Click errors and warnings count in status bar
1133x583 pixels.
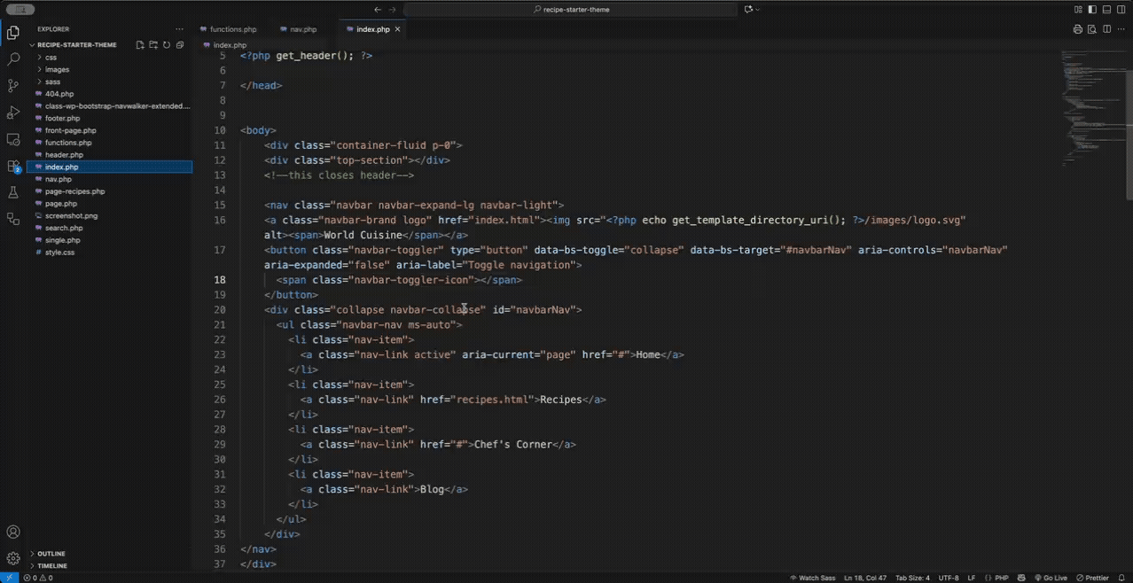(x=38, y=578)
